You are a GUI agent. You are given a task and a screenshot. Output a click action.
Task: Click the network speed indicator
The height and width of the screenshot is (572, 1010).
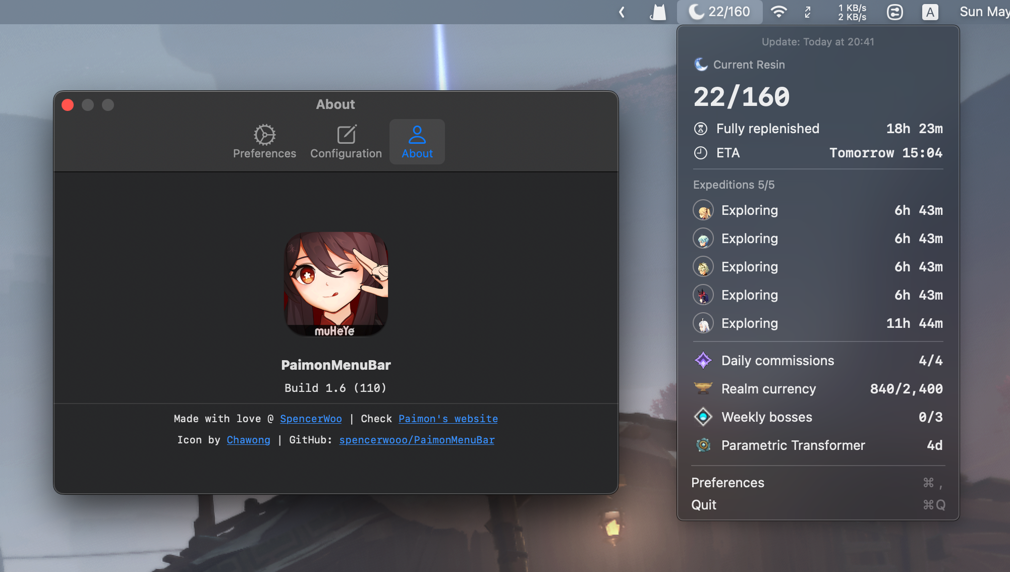(x=852, y=12)
